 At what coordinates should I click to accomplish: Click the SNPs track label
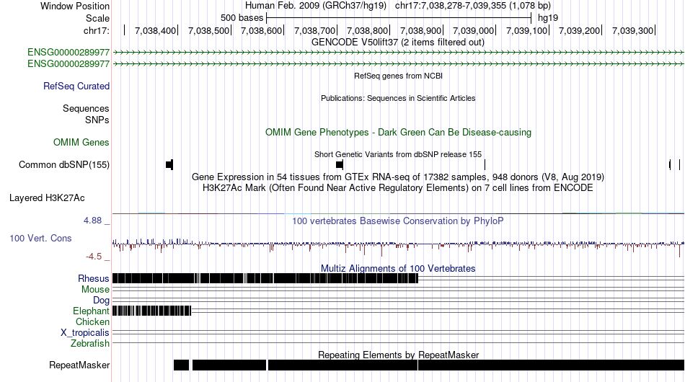[97, 120]
